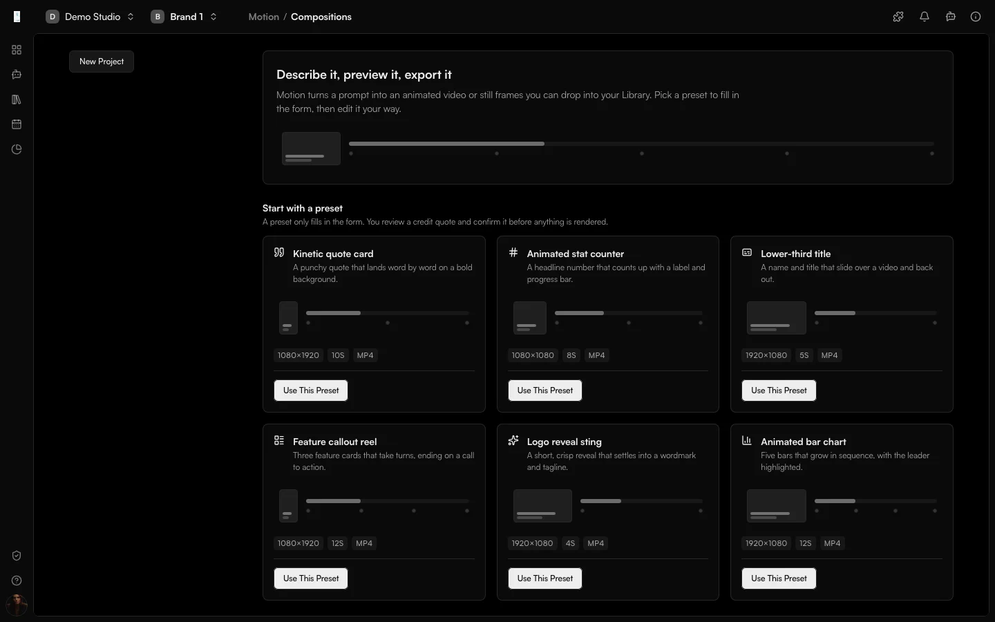Click the list icon on Feature callout reel

click(x=279, y=441)
